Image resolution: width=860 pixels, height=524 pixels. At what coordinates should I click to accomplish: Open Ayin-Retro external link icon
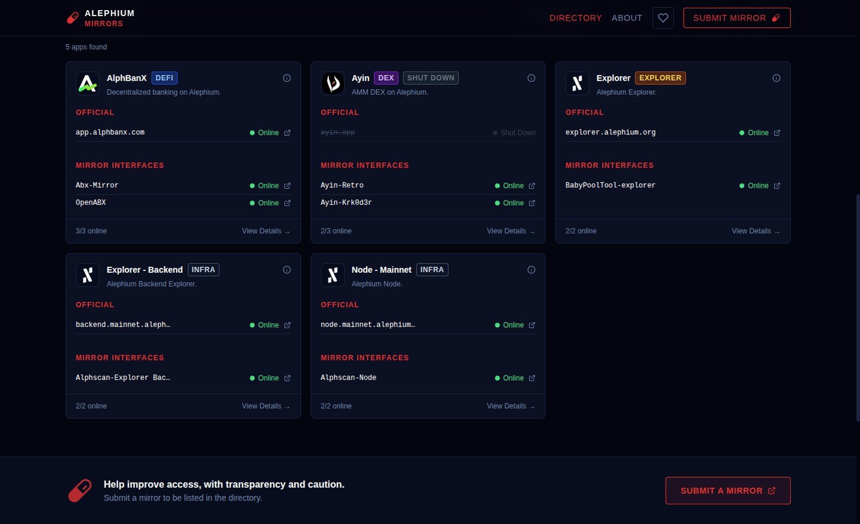tap(532, 186)
